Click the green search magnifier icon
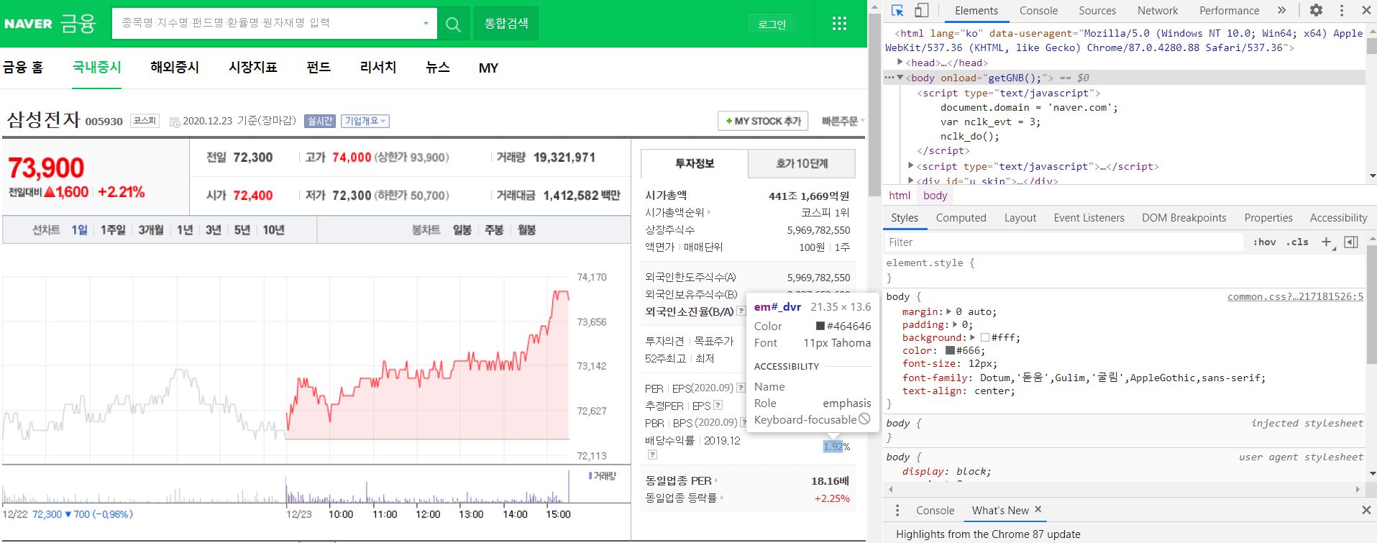This screenshot has width=1377, height=543. click(x=453, y=24)
